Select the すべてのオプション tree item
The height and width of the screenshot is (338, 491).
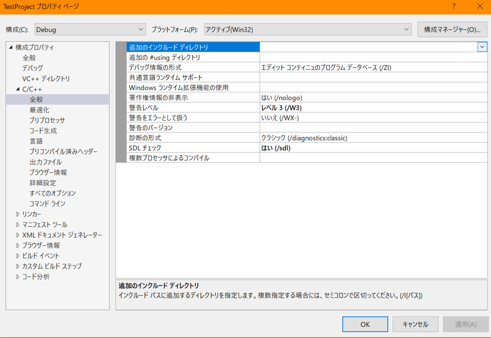pyautogui.click(x=53, y=193)
